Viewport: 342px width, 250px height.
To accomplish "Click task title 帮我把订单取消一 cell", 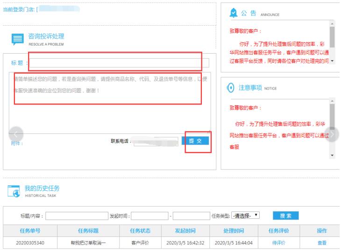I will pos(88,243).
